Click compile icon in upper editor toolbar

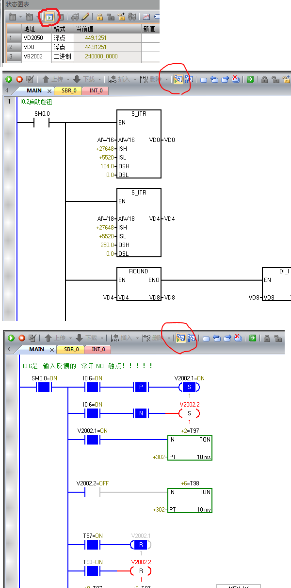click(x=30, y=79)
